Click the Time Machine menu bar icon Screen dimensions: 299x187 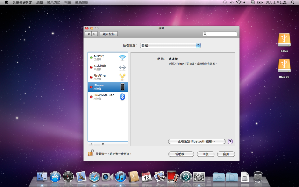225,2
